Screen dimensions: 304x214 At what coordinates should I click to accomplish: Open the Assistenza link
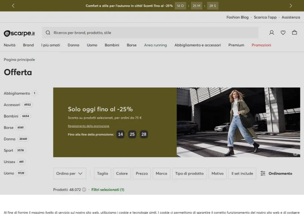pyautogui.click(x=291, y=17)
